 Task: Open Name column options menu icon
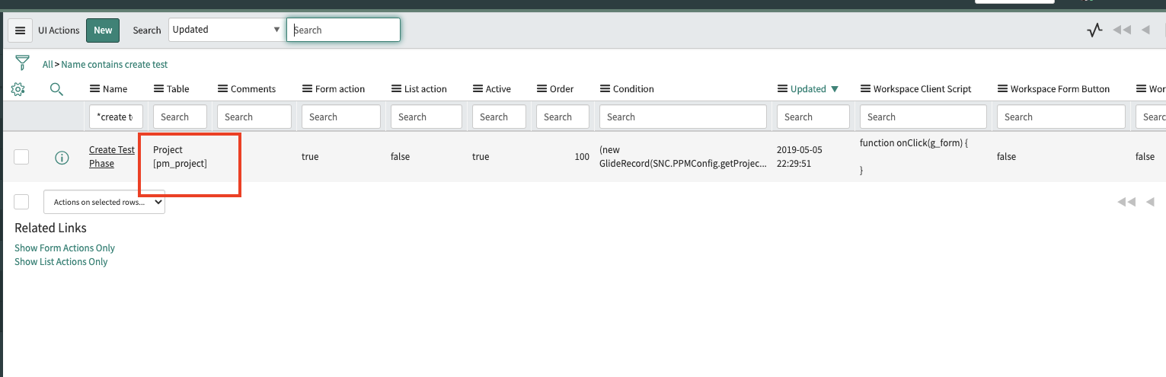94,89
